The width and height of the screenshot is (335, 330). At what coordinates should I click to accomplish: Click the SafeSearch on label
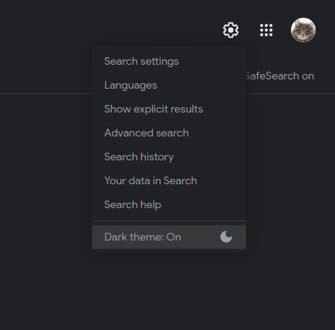click(280, 76)
